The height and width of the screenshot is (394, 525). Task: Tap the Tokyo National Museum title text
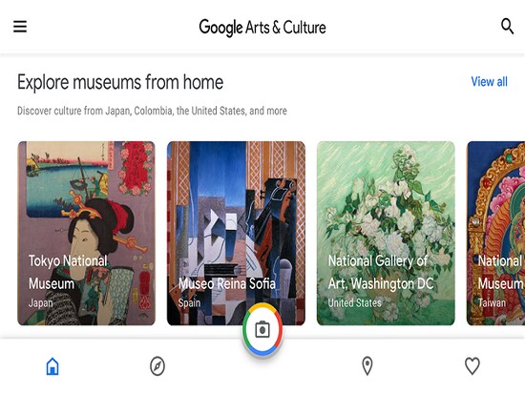click(68, 272)
